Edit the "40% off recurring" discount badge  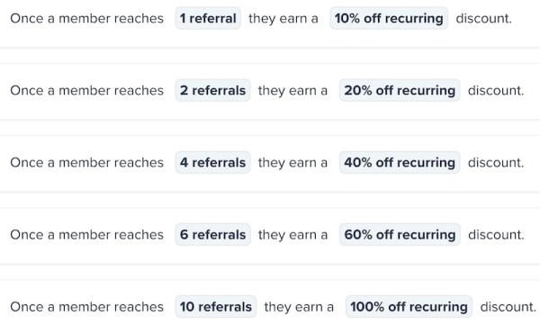[400, 162]
